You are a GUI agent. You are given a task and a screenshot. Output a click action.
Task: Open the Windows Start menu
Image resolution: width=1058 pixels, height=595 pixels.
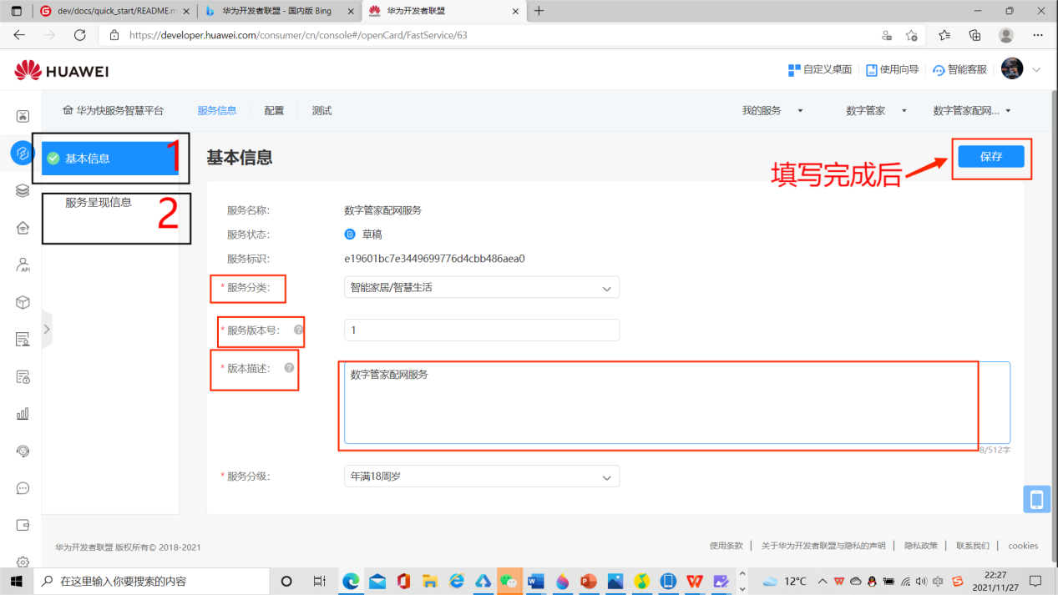point(16,581)
